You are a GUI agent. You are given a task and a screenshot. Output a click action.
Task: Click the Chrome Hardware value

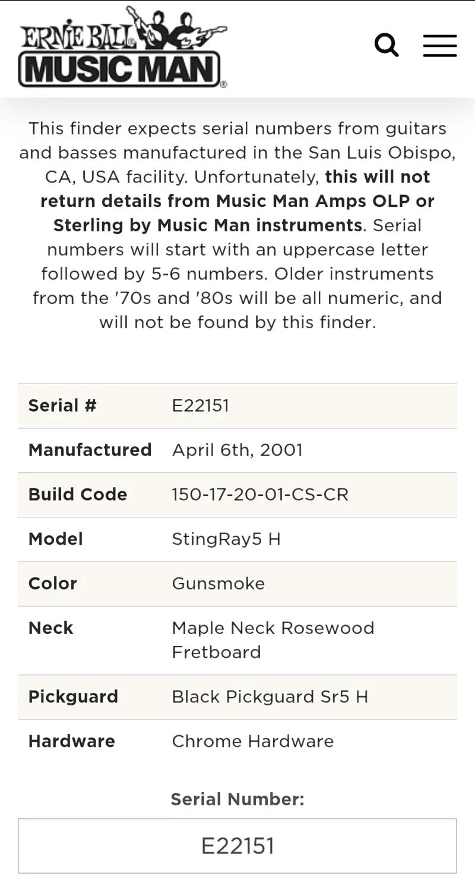pos(253,741)
